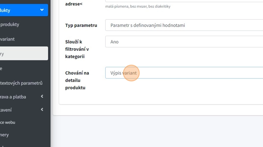Click the "Slouží k filtrování v kategorii" label
The width and height of the screenshot is (263, 147).
tap(77, 49)
